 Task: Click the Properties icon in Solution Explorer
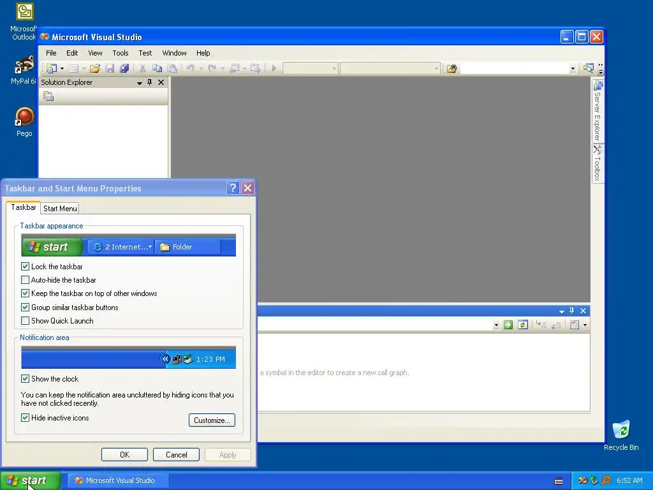48,97
